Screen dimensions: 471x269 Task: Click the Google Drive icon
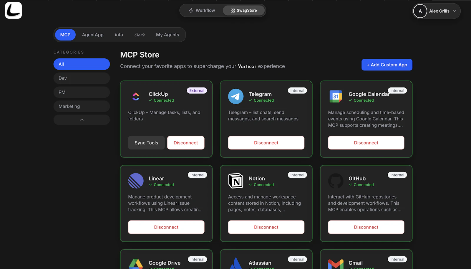point(136,264)
